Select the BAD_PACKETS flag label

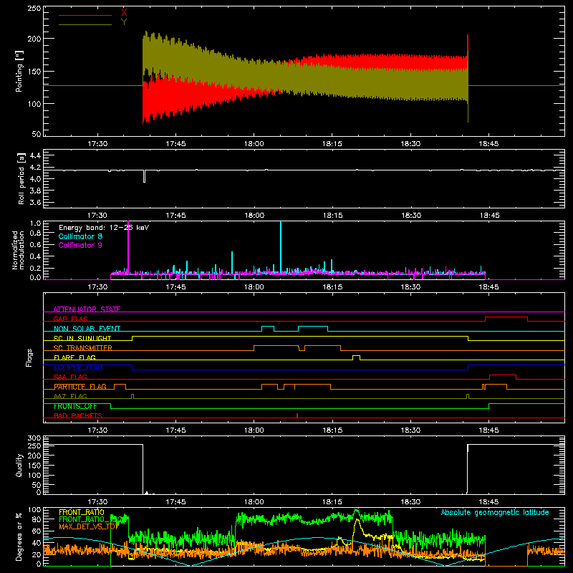pyautogui.click(x=78, y=415)
